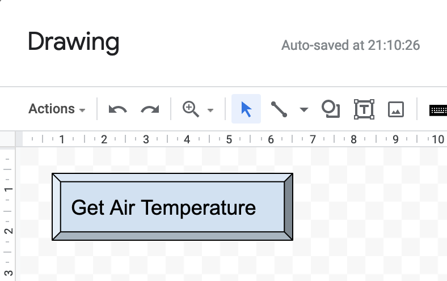Choose the Line drawing tool
This screenshot has height=281, width=447.
279,109
